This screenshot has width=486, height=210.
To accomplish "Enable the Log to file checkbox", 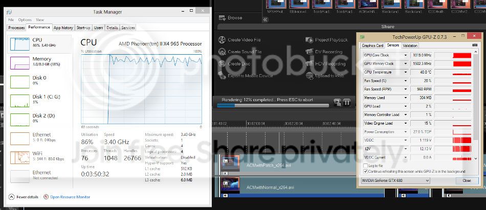I will (x=365, y=166).
